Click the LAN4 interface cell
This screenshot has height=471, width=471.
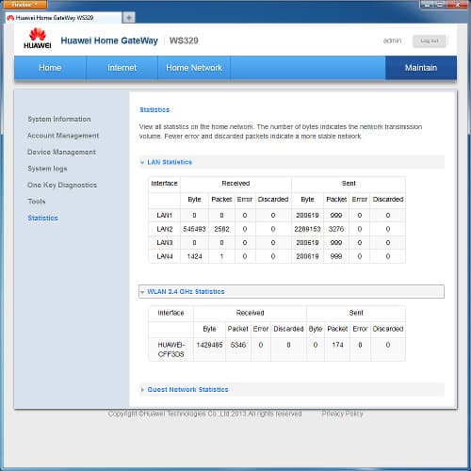point(165,256)
